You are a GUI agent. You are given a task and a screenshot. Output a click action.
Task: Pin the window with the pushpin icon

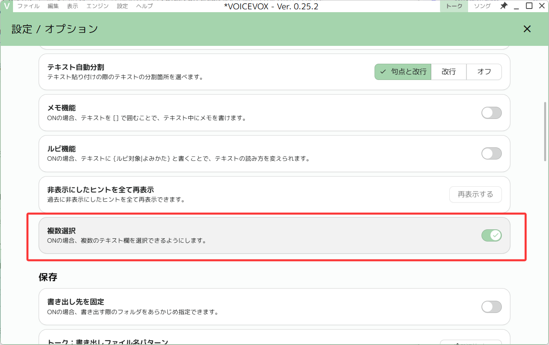[503, 6]
